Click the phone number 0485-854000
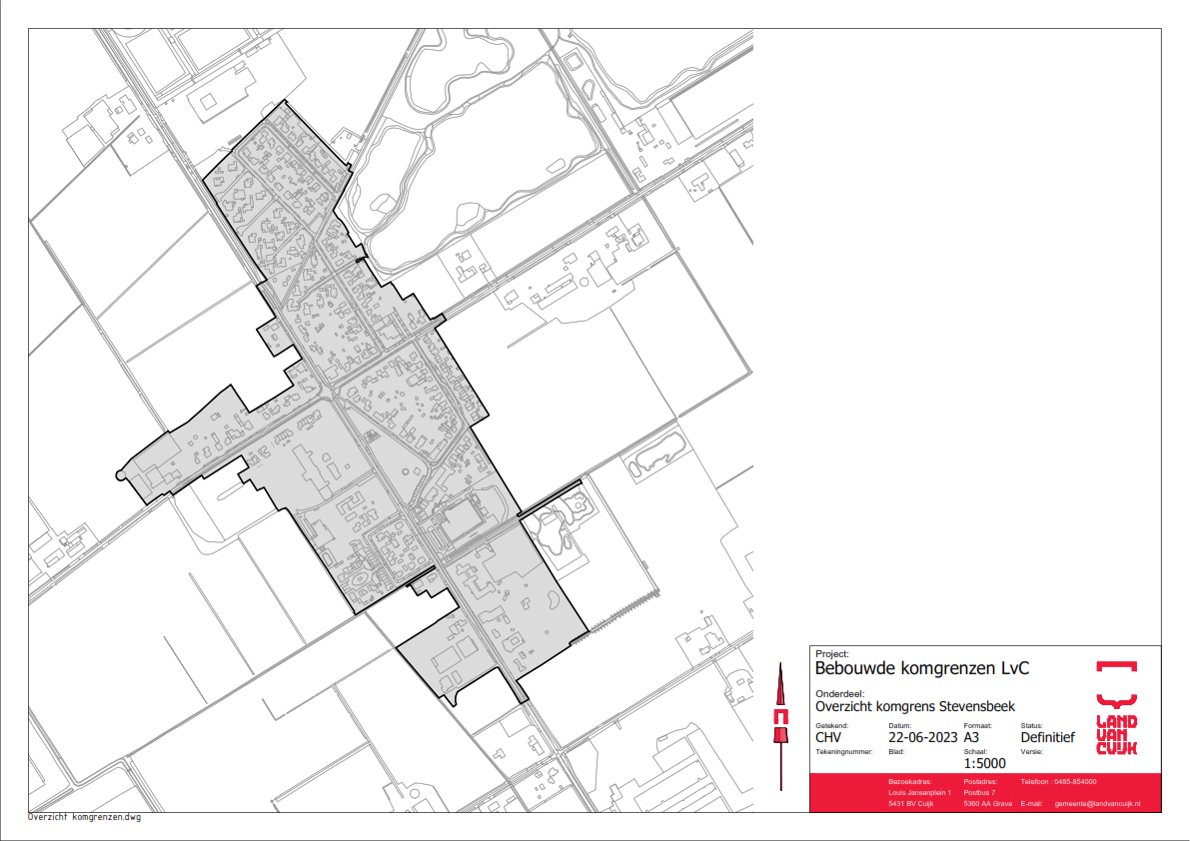 point(1073,781)
